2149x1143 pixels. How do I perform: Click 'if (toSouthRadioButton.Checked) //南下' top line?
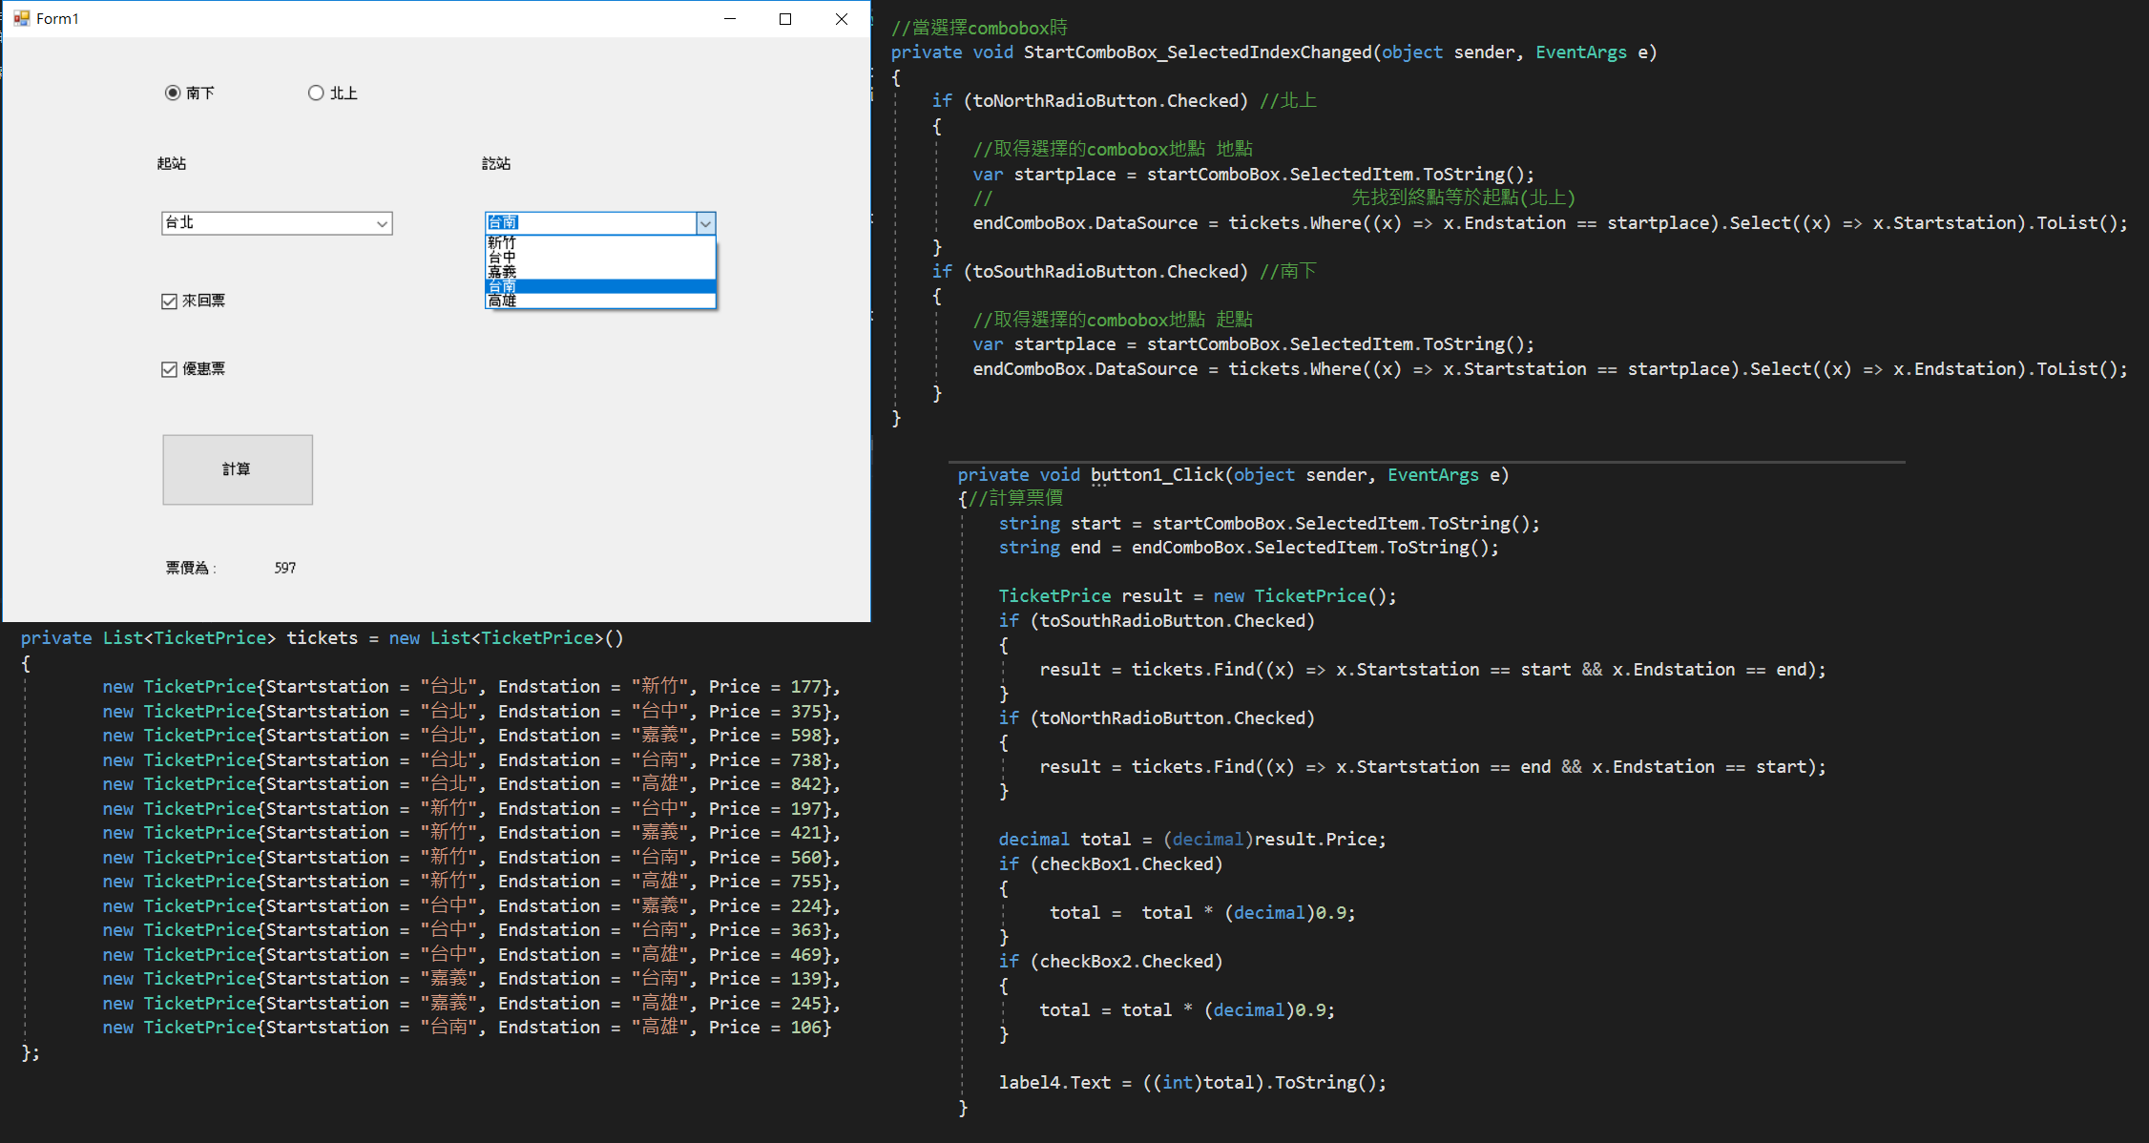click(1124, 272)
